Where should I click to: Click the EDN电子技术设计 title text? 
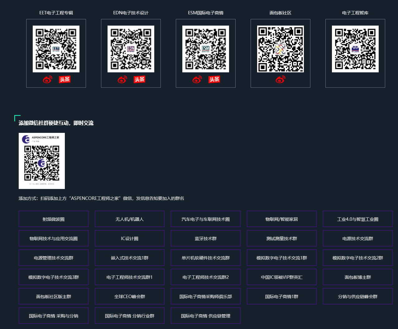(131, 13)
